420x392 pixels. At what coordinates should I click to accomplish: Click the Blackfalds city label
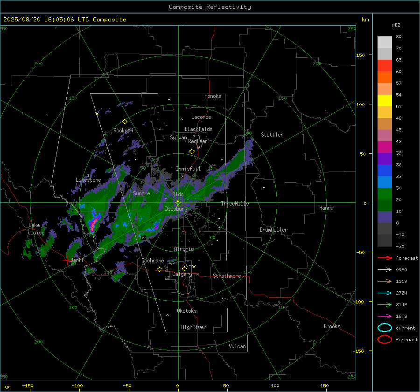[x=198, y=129]
